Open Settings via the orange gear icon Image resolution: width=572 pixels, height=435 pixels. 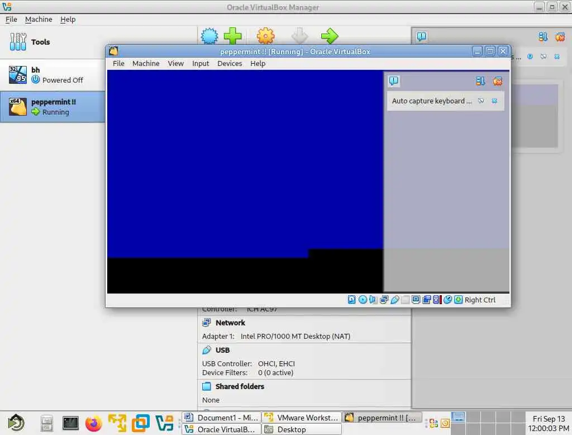tap(265, 36)
